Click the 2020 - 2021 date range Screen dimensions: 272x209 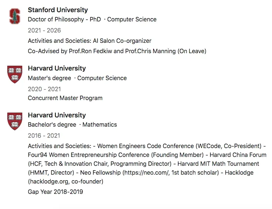tap(44, 89)
